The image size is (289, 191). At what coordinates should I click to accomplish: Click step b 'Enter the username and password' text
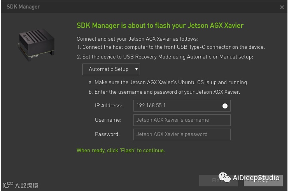point(164,92)
